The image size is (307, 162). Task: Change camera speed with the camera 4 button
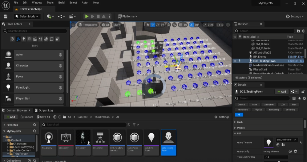[x=220, y=25]
